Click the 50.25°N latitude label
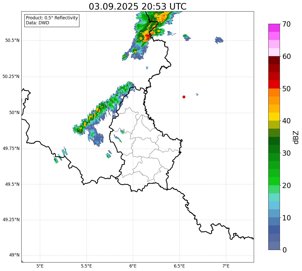Screen dimensions: 302x271 tap(11, 76)
